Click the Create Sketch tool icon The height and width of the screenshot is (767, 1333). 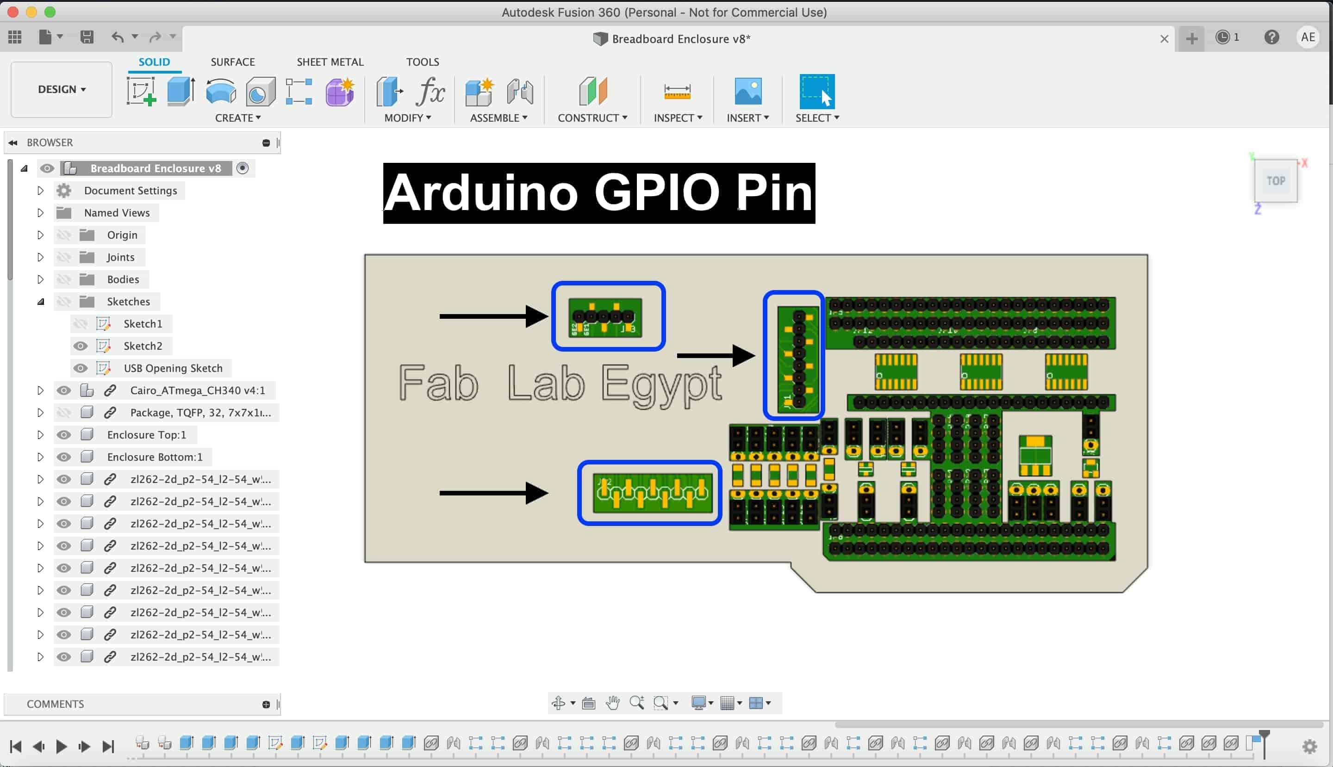pyautogui.click(x=141, y=92)
